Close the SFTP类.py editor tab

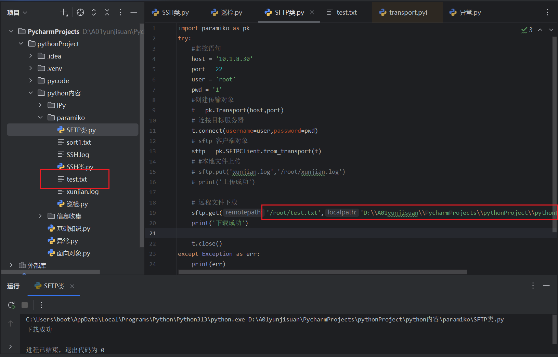(x=312, y=12)
